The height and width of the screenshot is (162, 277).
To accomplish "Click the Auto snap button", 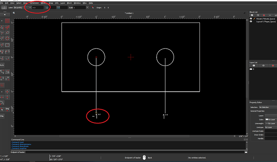I will click(2, 65).
